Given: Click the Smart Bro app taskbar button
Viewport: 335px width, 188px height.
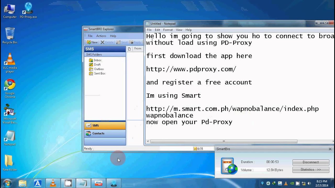Looking at the screenshot, I should pos(99,183).
